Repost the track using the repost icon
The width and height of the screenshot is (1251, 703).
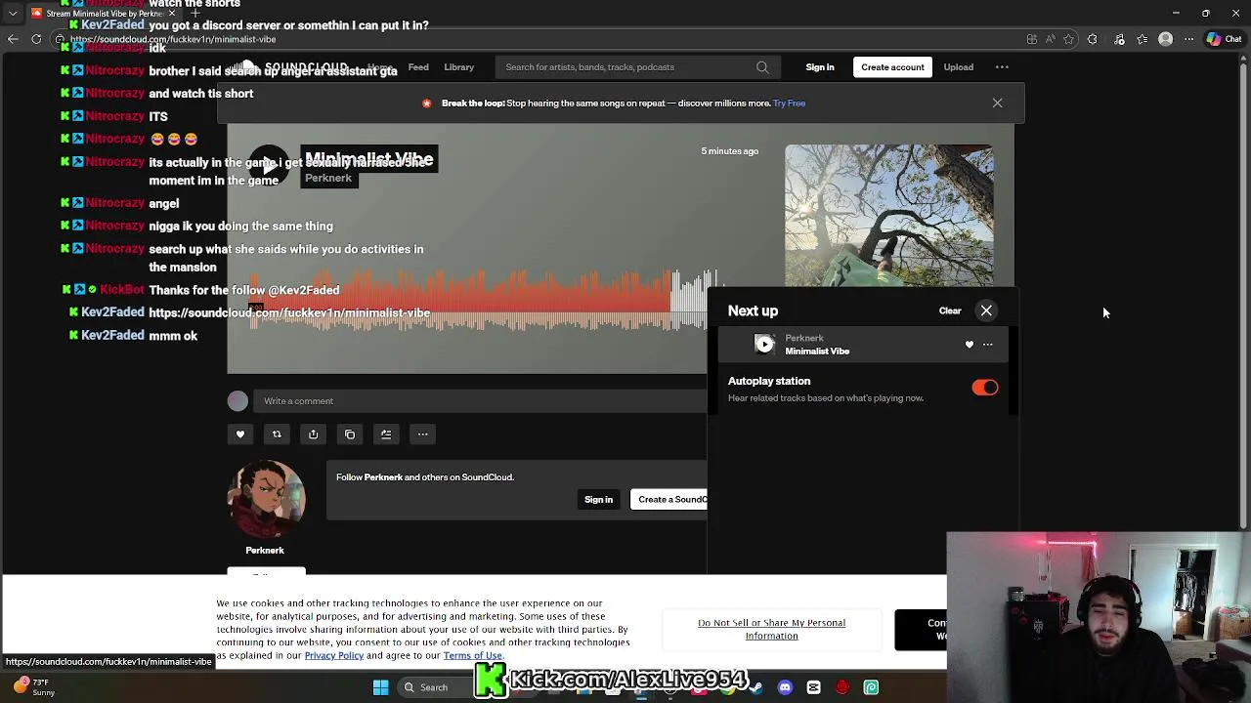coord(277,434)
